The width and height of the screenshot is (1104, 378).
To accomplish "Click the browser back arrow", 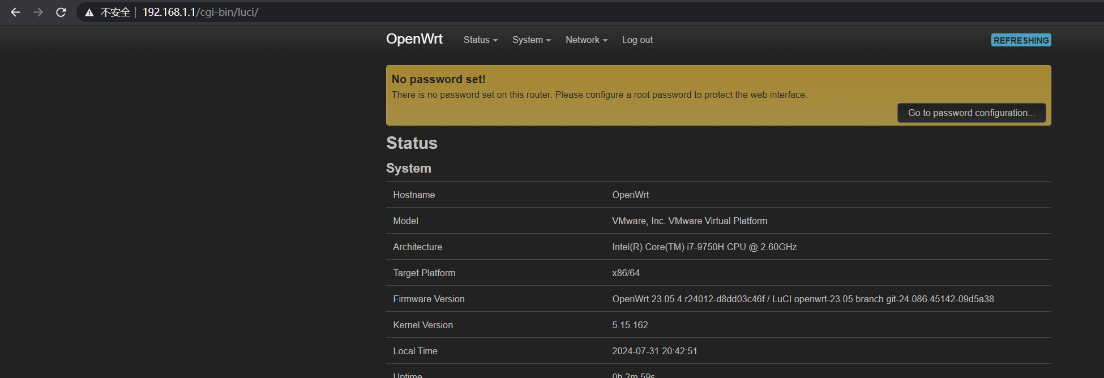I will (x=15, y=12).
